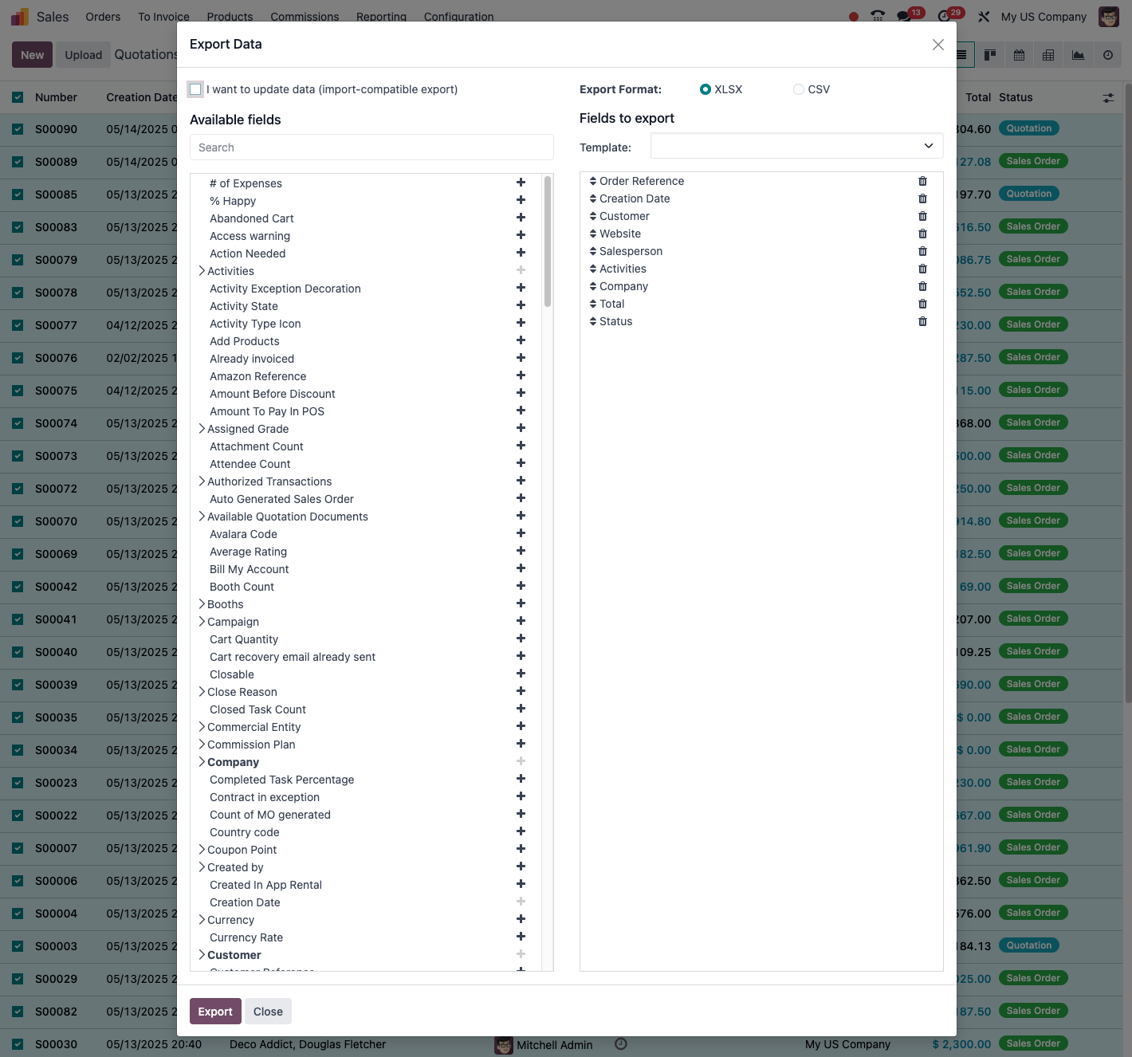The width and height of the screenshot is (1132, 1057).
Task: Toggle the select-all header checkbox
Action: pos(18,97)
